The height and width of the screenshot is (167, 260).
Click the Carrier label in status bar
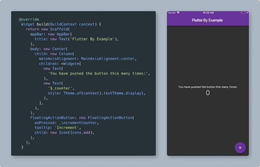(172, 13)
